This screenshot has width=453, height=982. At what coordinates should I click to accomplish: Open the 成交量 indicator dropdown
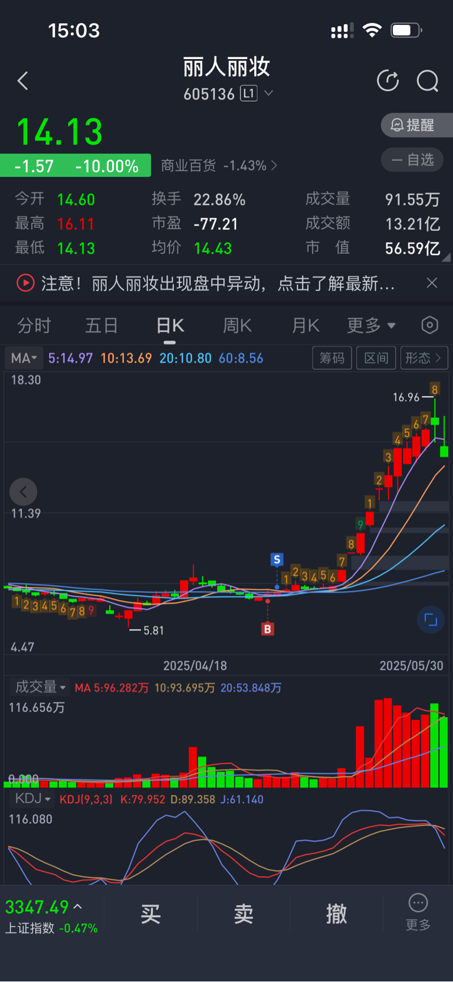pos(40,687)
